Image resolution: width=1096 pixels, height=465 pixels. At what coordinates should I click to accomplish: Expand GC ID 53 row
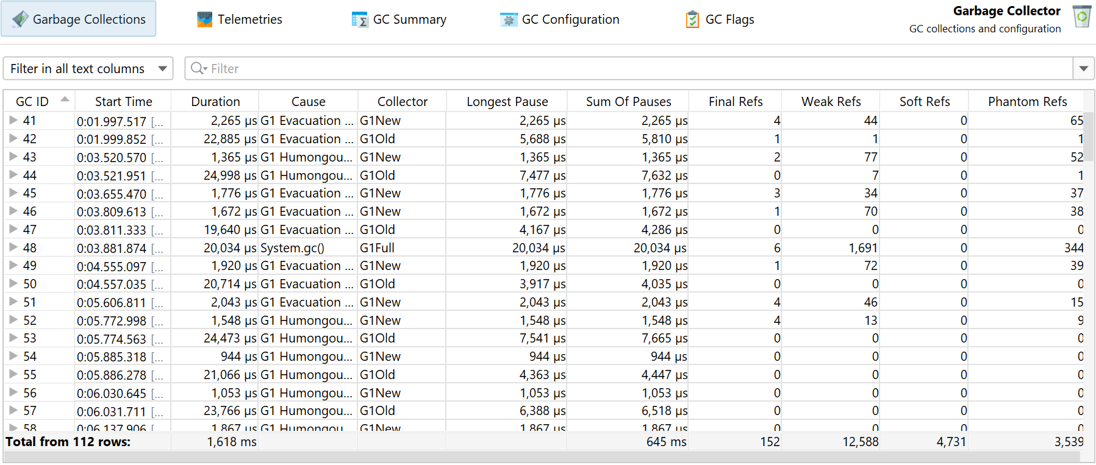click(13, 338)
